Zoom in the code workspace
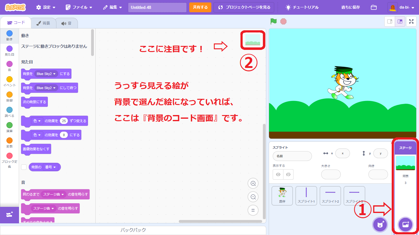Screen dimensions: 419x235 click(253, 184)
